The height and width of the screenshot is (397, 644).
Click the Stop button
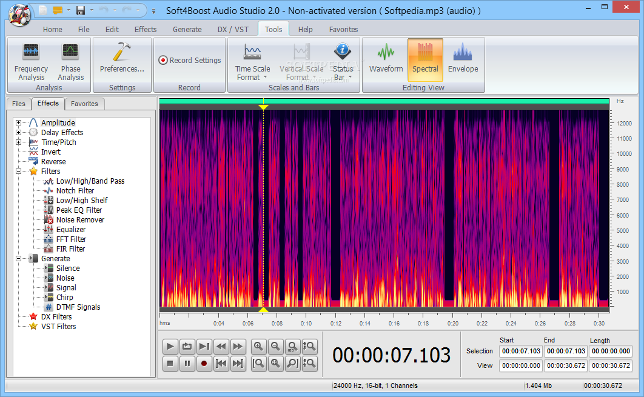click(x=170, y=363)
